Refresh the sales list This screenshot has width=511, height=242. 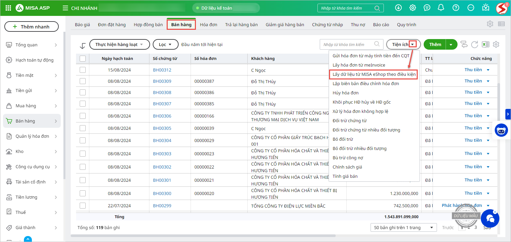pyautogui.click(x=474, y=45)
